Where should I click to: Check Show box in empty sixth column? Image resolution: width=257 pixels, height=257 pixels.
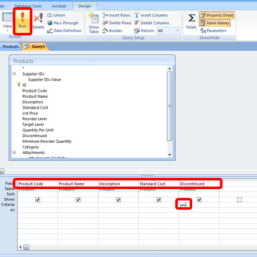pos(240,199)
